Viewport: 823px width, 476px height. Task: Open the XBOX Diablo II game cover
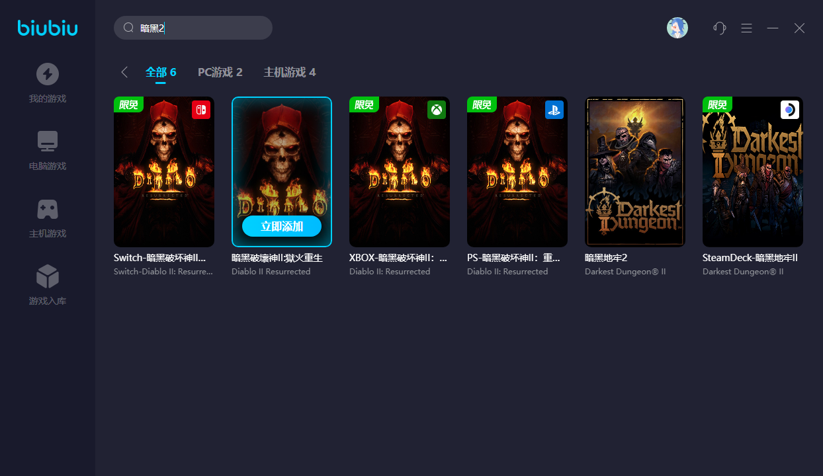pyautogui.click(x=400, y=172)
